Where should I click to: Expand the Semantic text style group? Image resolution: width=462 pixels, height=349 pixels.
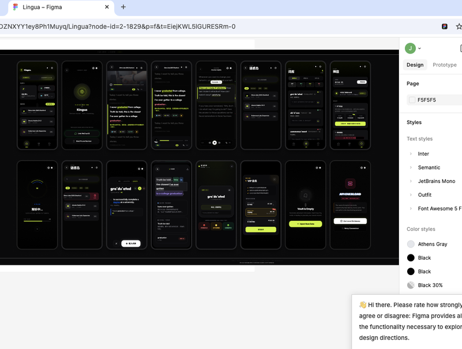411,167
